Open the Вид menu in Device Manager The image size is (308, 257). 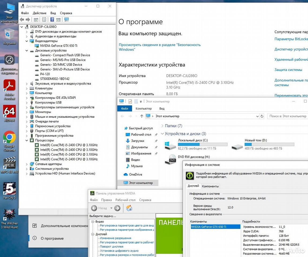click(x=53, y=13)
